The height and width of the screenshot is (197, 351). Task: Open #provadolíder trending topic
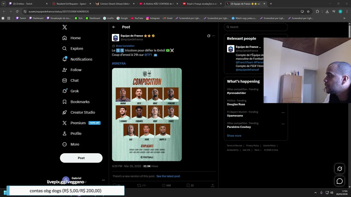pyautogui.click(x=236, y=93)
